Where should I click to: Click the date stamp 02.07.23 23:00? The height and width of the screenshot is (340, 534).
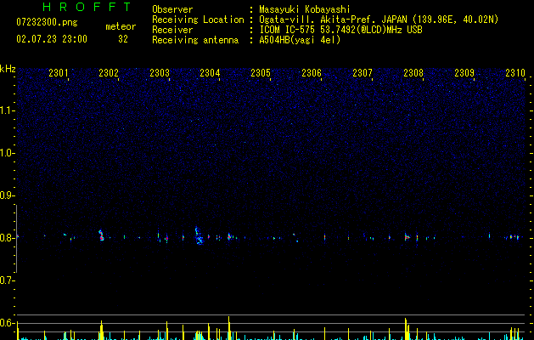coord(52,39)
